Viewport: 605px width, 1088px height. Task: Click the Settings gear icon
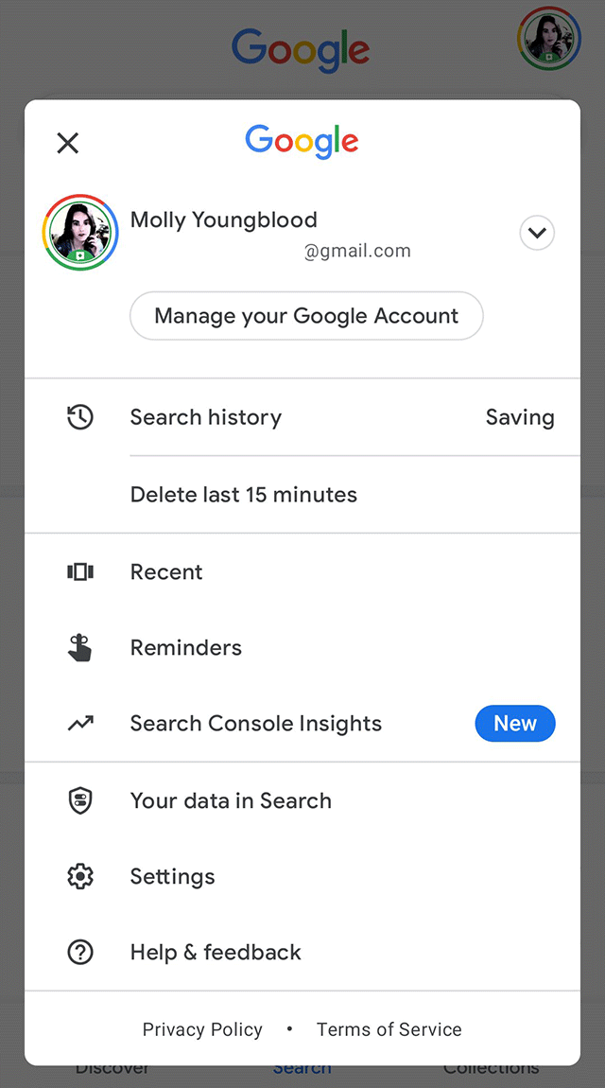coord(80,876)
